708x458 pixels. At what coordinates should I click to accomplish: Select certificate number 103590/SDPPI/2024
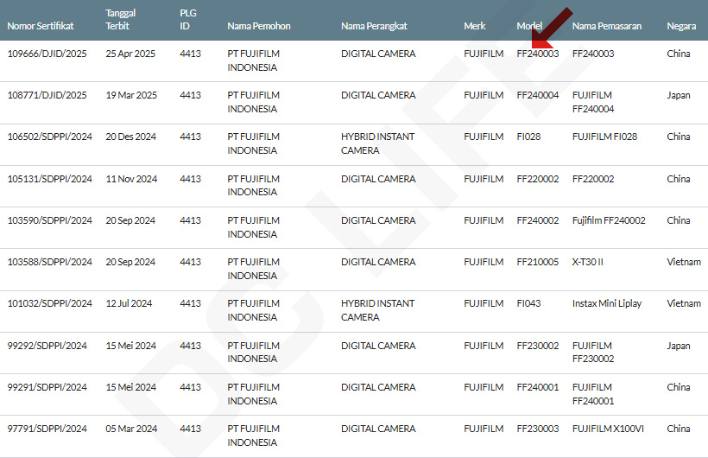pos(50,220)
